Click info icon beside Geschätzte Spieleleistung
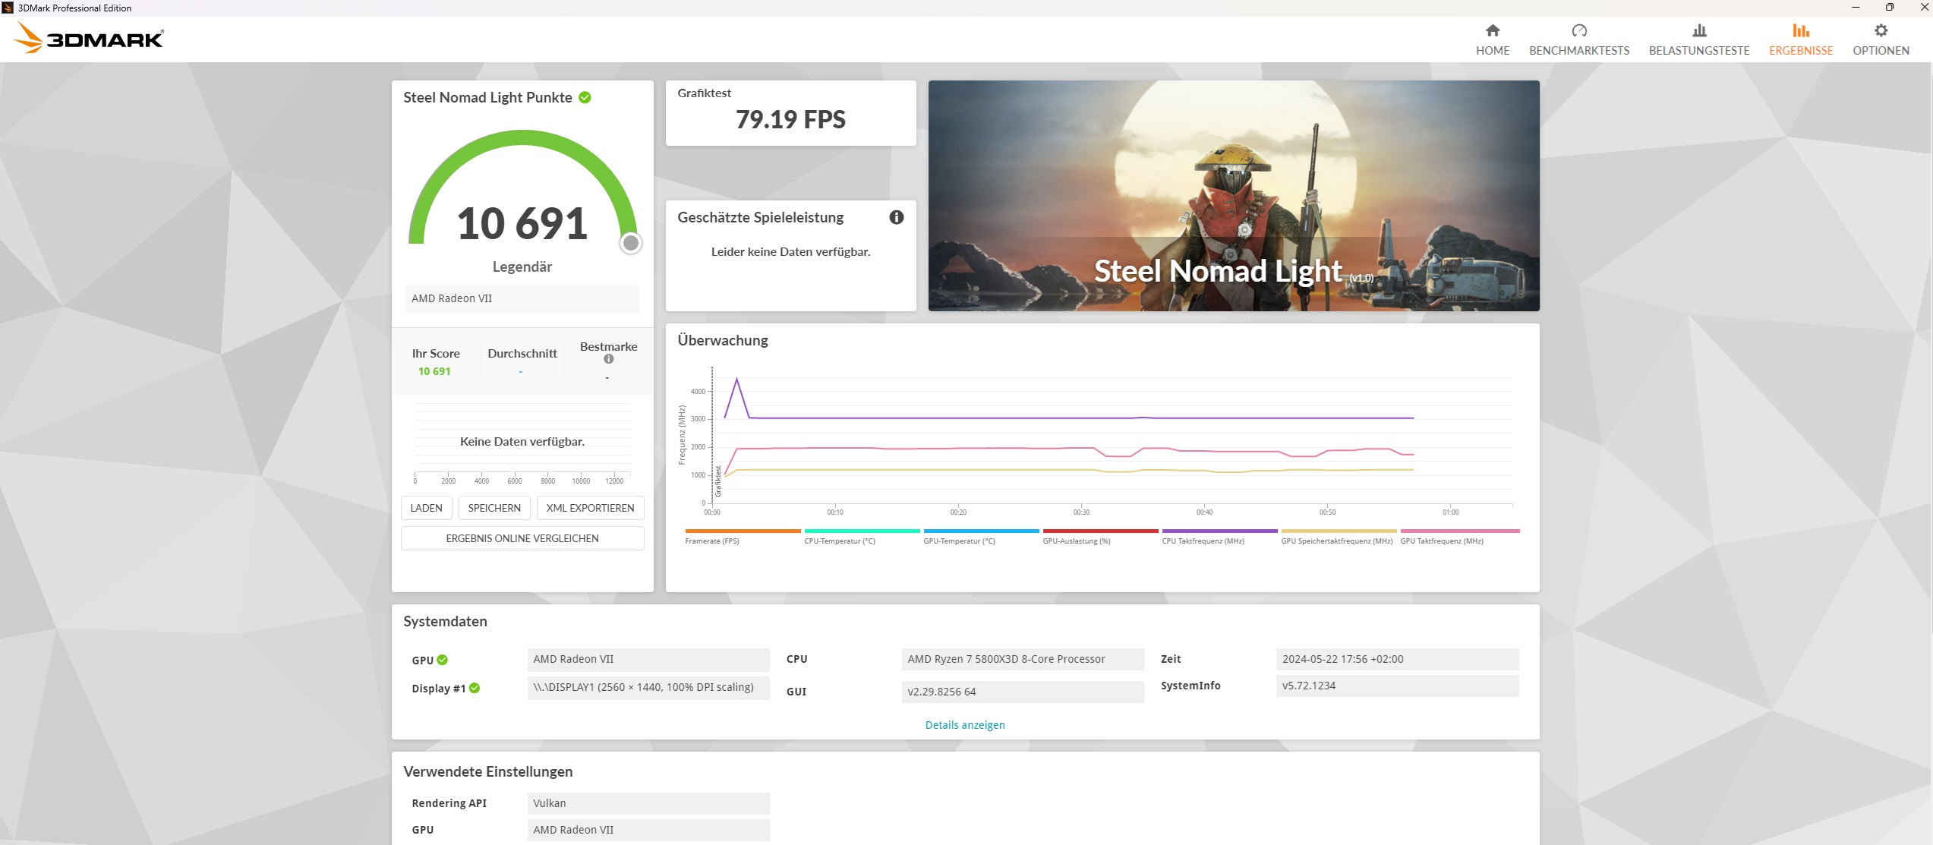The height and width of the screenshot is (845, 1933). click(896, 218)
